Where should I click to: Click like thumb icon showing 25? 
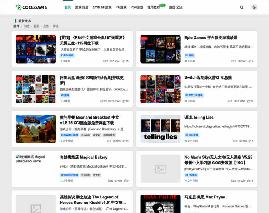[x=124, y=61]
